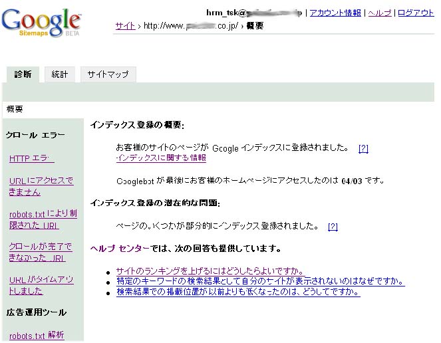Click the インデックス登録の潜在的な問題 heading
The height and width of the screenshot is (343, 441).
coord(155,203)
